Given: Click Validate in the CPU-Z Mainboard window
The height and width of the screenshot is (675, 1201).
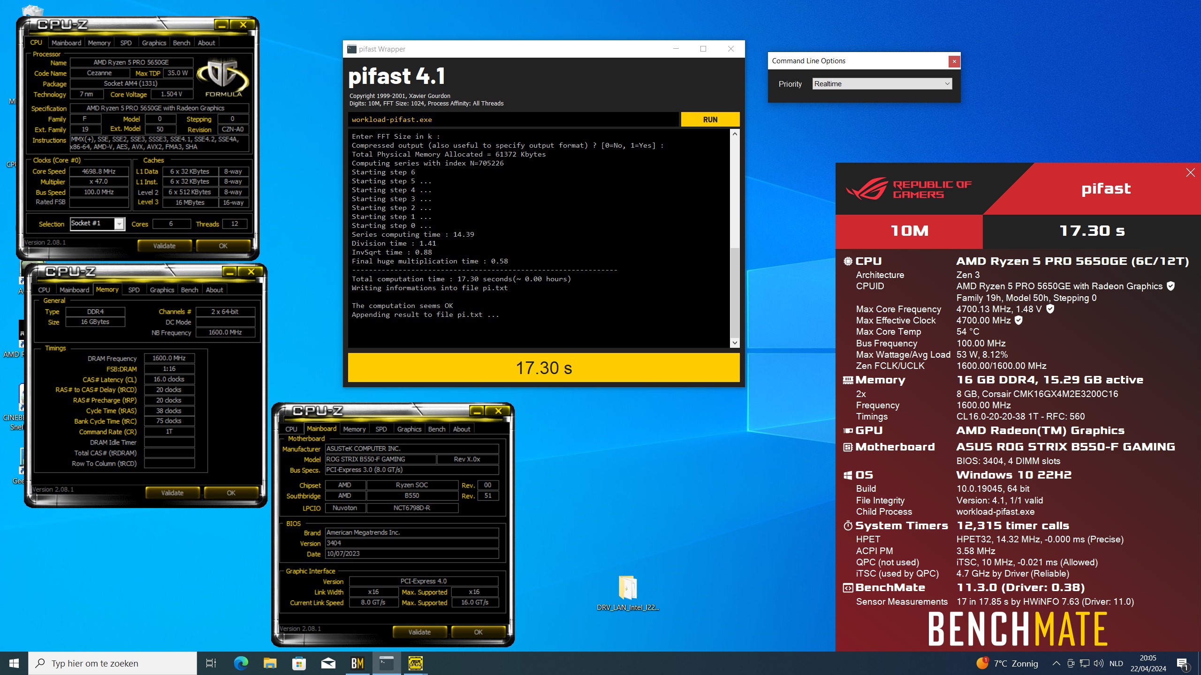Looking at the screenshot, I should [419, 632].
